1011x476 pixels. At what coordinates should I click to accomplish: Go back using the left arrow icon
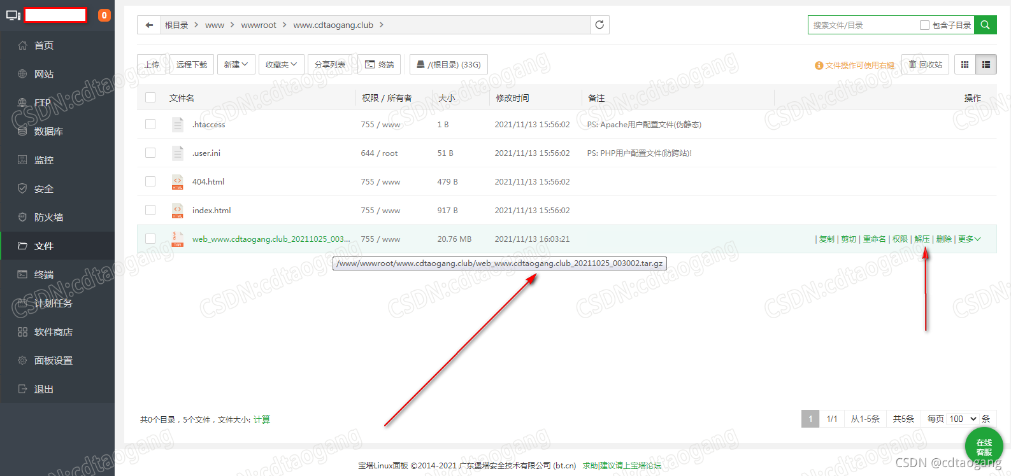pyautogui.click(x=149, y=25)
